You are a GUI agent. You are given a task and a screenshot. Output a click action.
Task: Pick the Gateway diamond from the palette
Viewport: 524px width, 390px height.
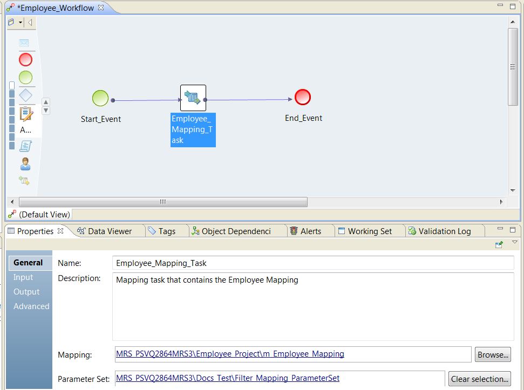[25, 95]
